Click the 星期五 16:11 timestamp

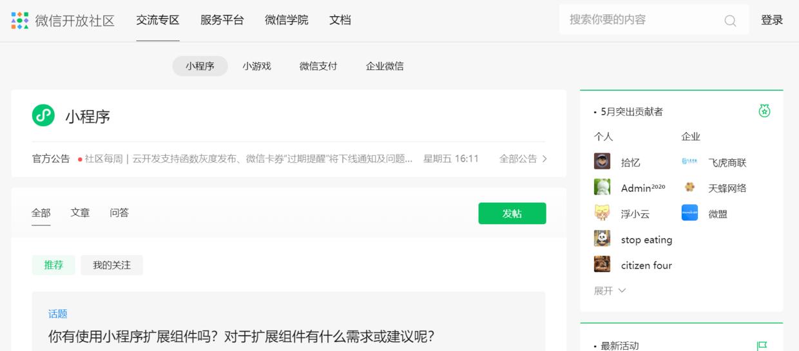click(x=451, y=158)
